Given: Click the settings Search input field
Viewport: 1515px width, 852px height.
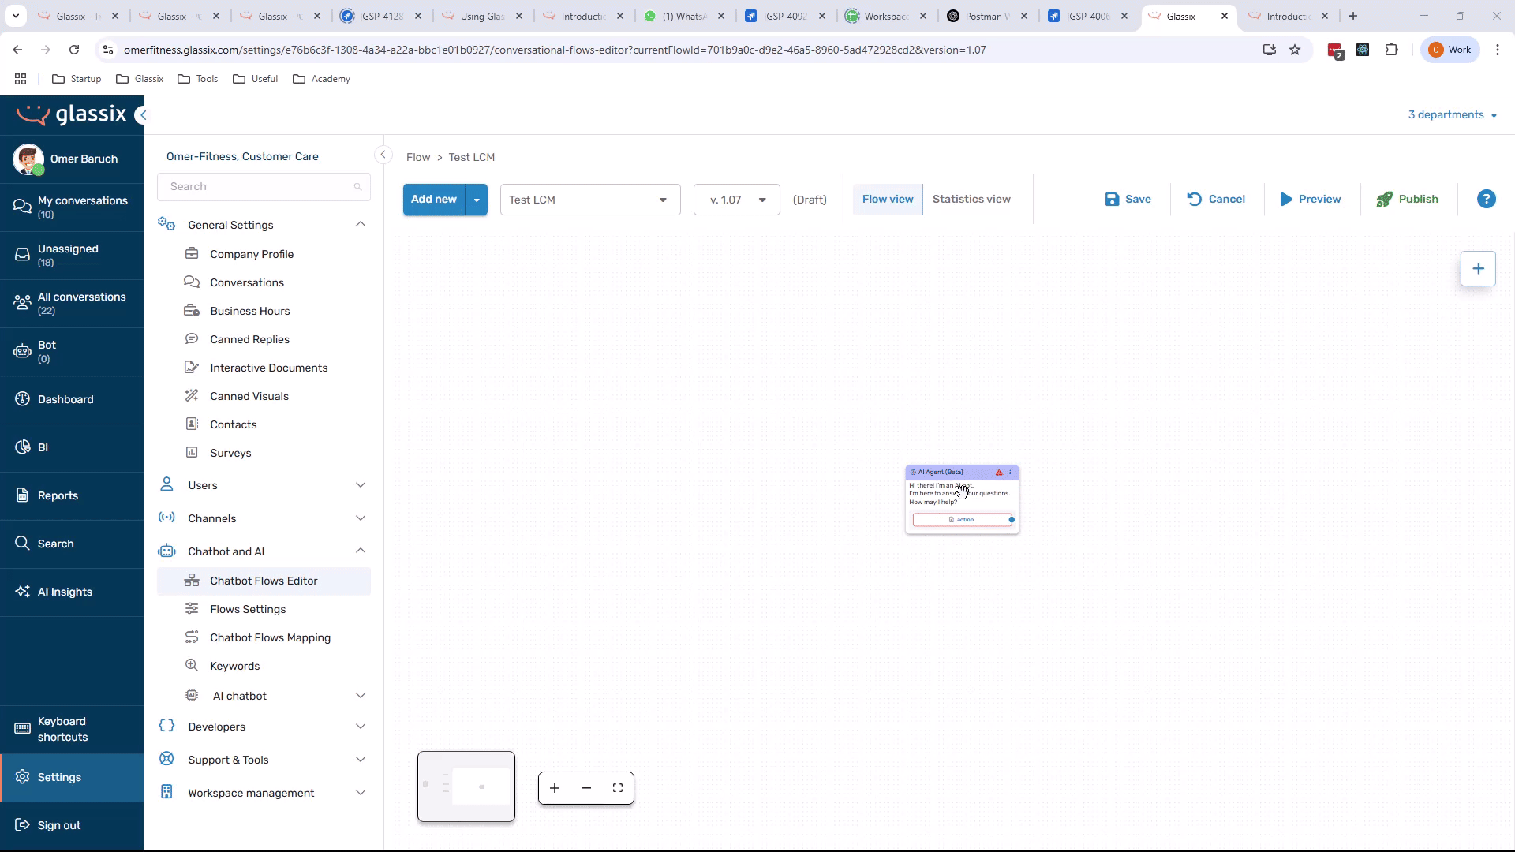Looking at the screenshot, I should click(x=264, y=187).
